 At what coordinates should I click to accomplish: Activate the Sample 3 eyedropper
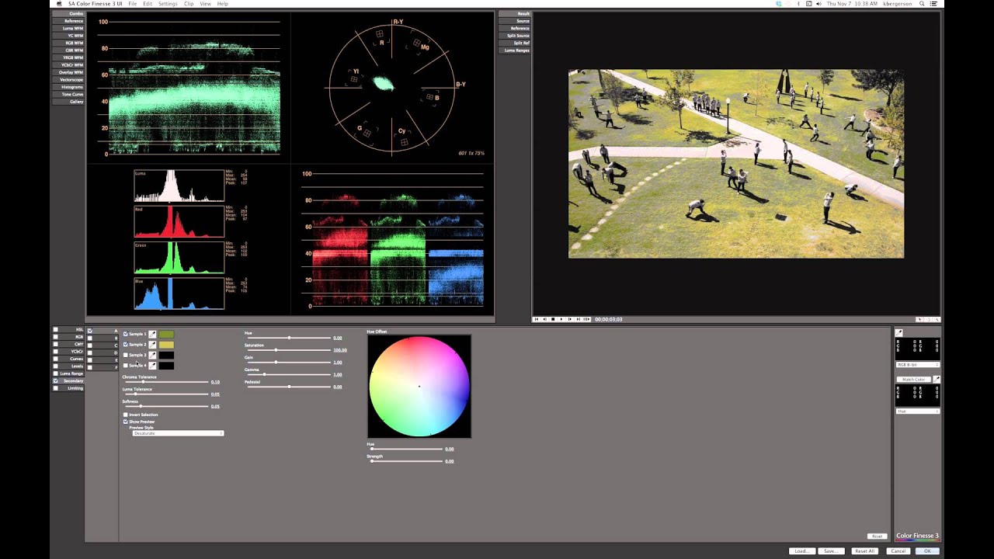coord(152,356)
